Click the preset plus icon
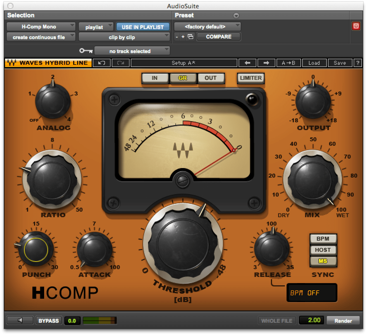The image size is (367, 335). tap(183, 37)
